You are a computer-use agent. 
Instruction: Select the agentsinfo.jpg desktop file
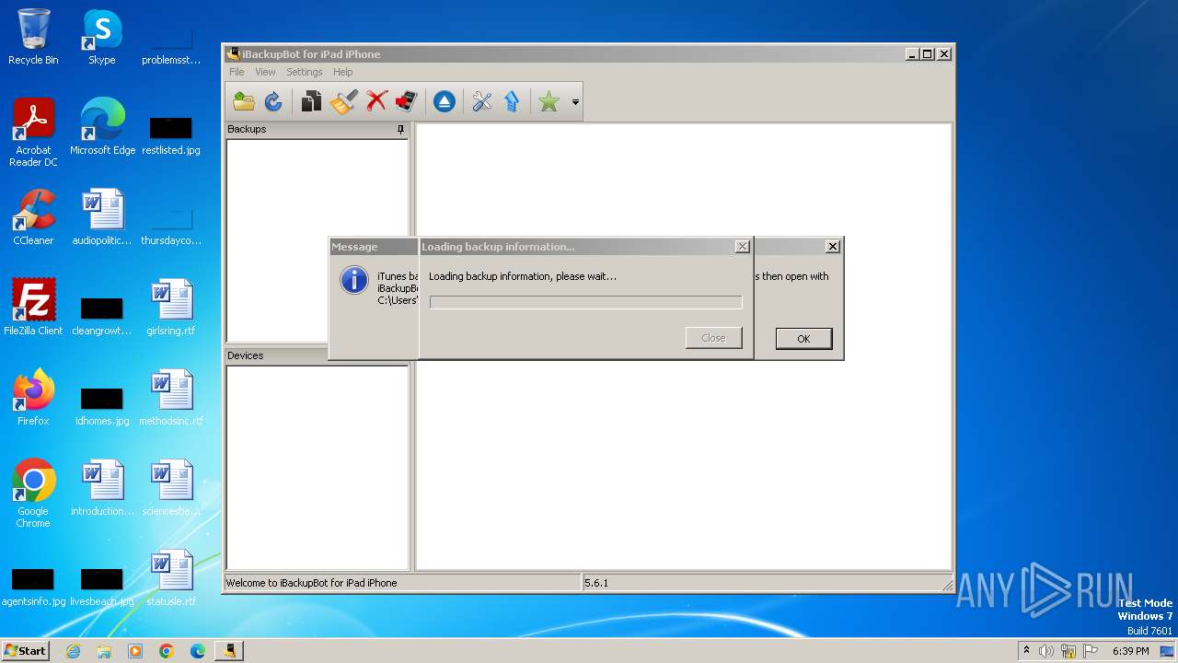(33, 586)
